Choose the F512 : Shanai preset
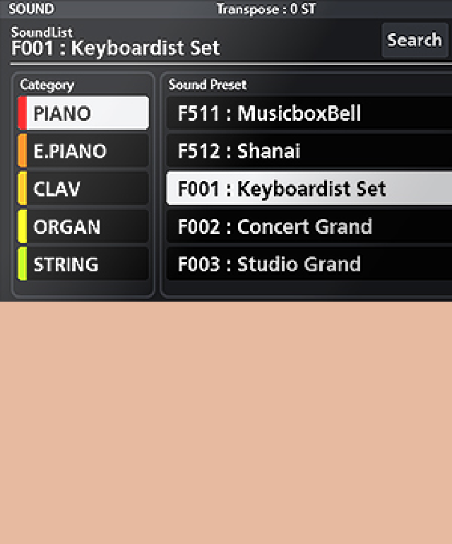 point(309,151)
